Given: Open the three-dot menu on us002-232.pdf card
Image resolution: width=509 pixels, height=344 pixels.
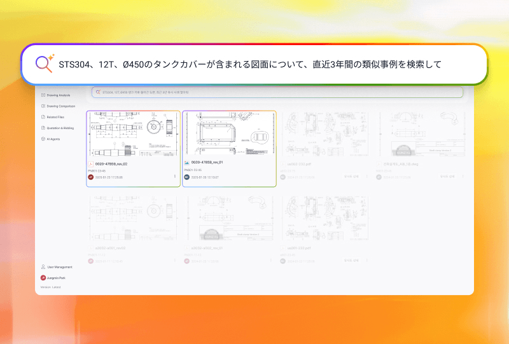Looking at the screenshot, I should (366, 177).
